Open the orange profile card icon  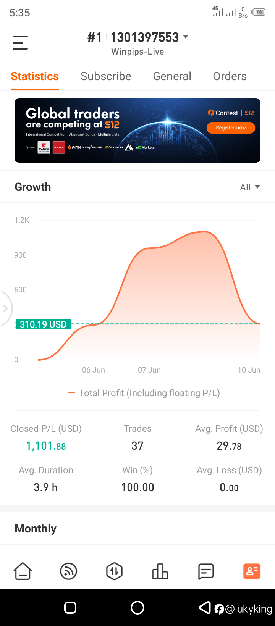[x=252, y=571]
